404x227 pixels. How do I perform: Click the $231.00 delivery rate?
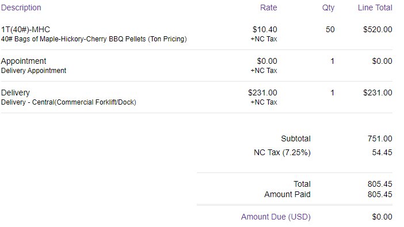[x=262, y=93]
